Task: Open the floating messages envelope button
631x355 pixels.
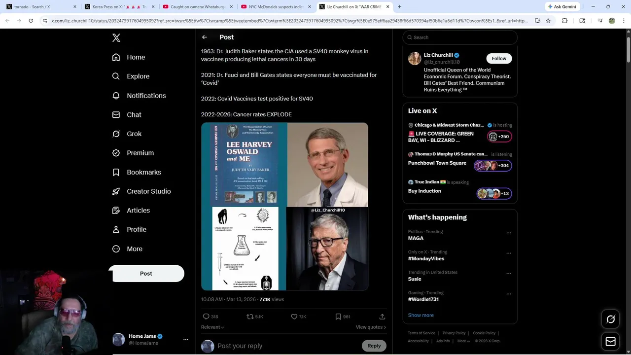Action: click(x=610, y=341)
